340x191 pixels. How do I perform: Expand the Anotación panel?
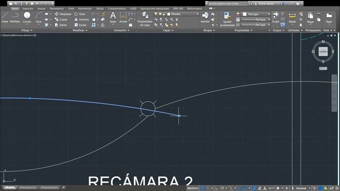point(122,30)
